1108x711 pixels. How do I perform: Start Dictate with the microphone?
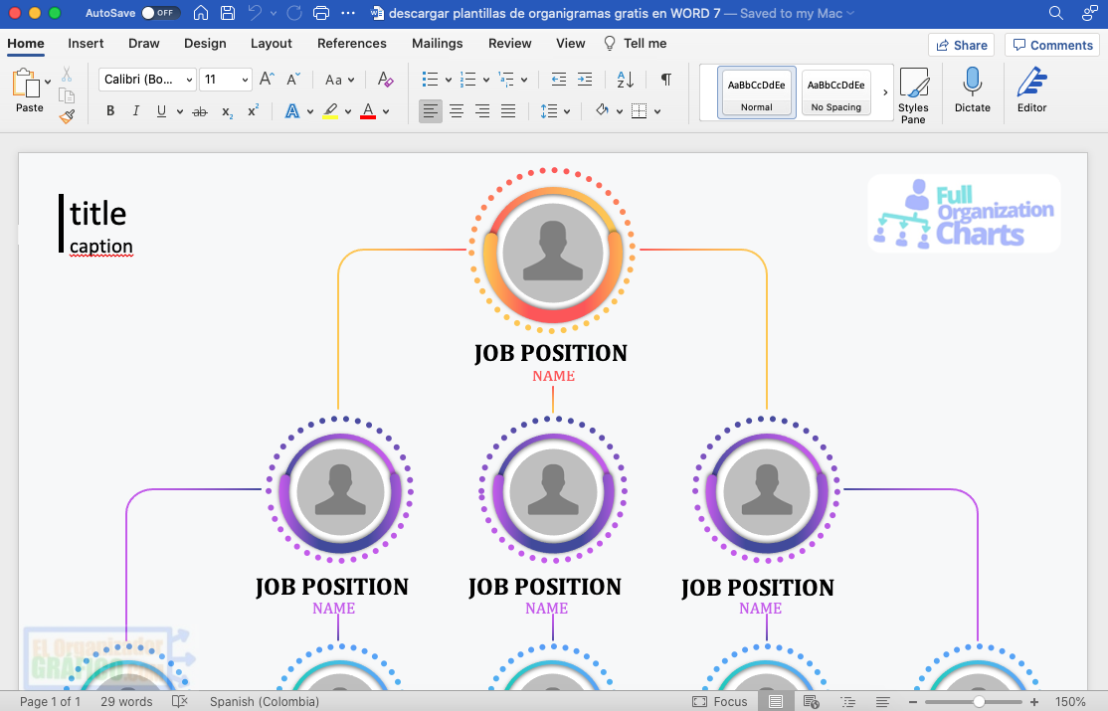[x=973, y=90]
